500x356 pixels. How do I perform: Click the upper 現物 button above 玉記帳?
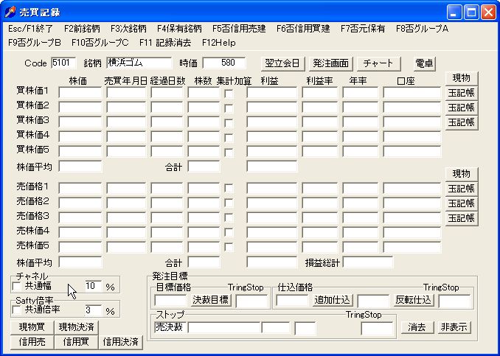coord(462,78)
